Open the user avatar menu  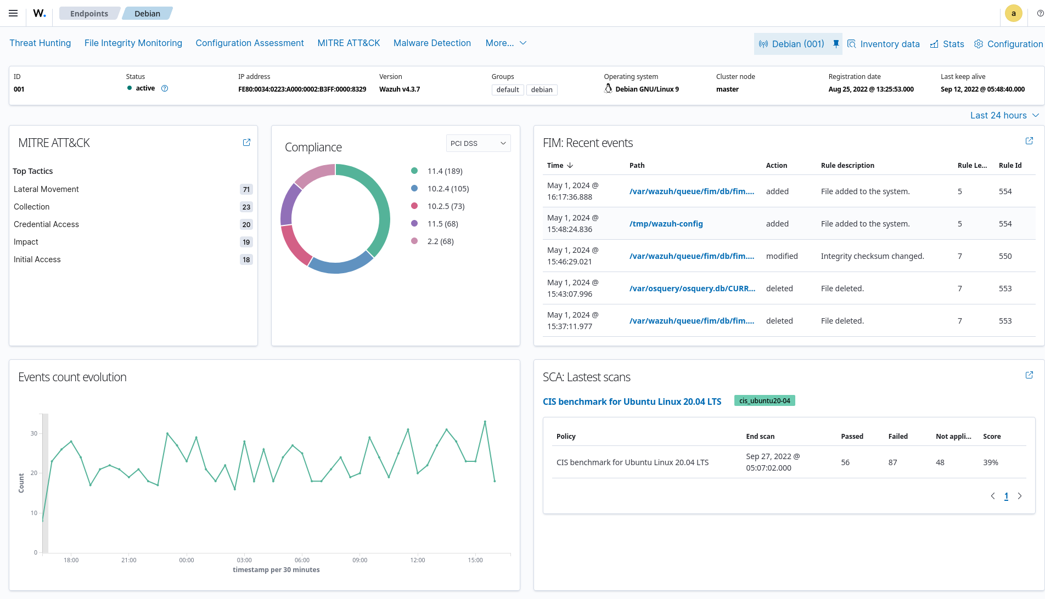tap(1013, 13)
